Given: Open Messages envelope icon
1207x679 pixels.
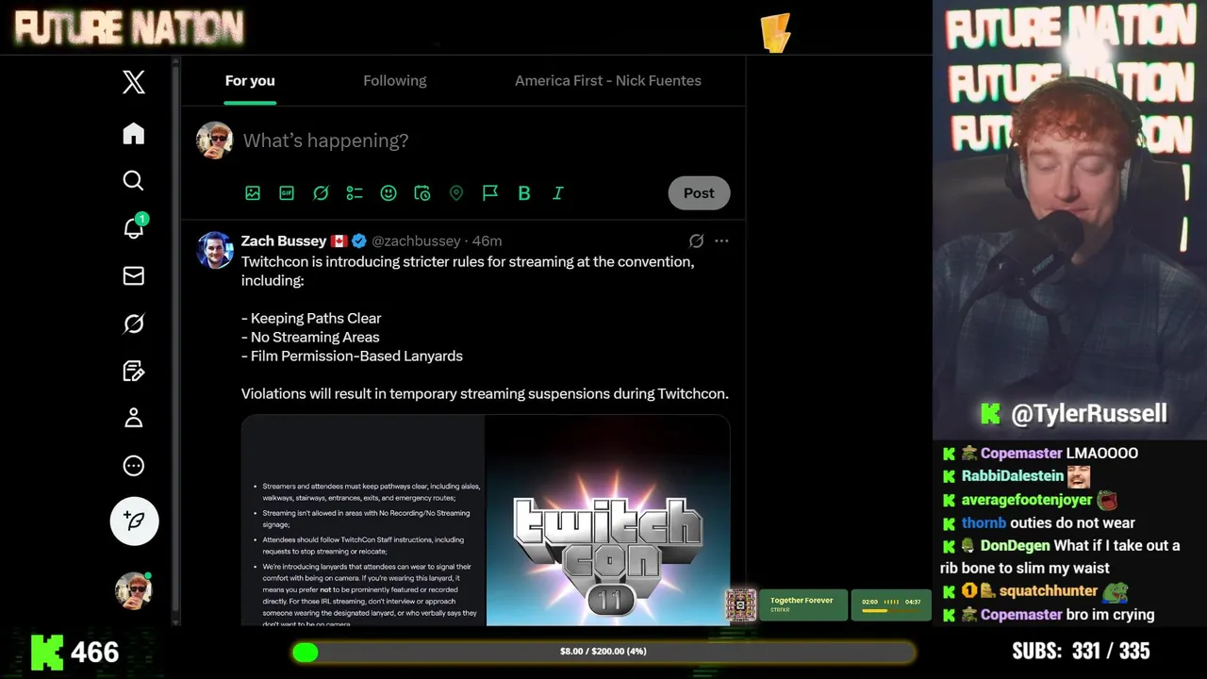Looking at the screenshot, I should point(134,275).
